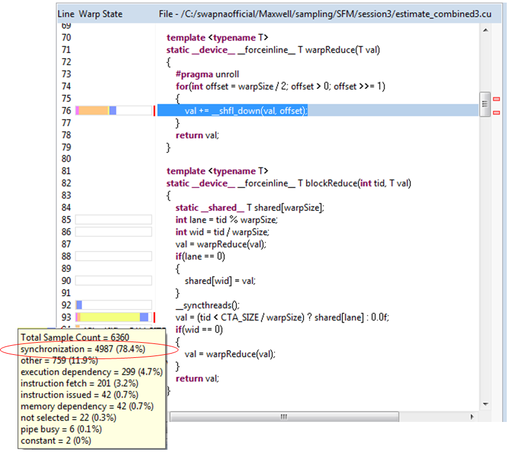Click the empty warp state bar on line 90

click(x=114, y=281)
